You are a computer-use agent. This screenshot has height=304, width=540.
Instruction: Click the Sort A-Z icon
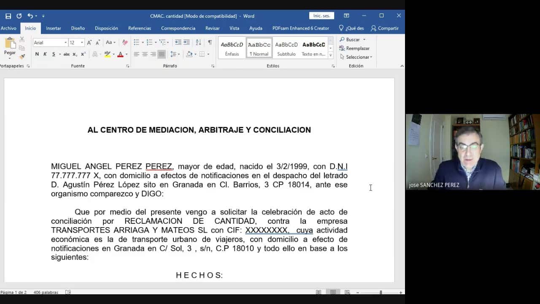point(199,42)
